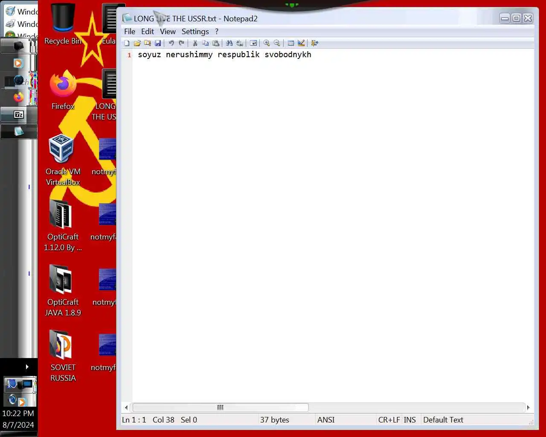Image resolution: width=546 pixels, height=437 pixels.
Task: Show hidden tray icons arrow
Action: [27, 367]
